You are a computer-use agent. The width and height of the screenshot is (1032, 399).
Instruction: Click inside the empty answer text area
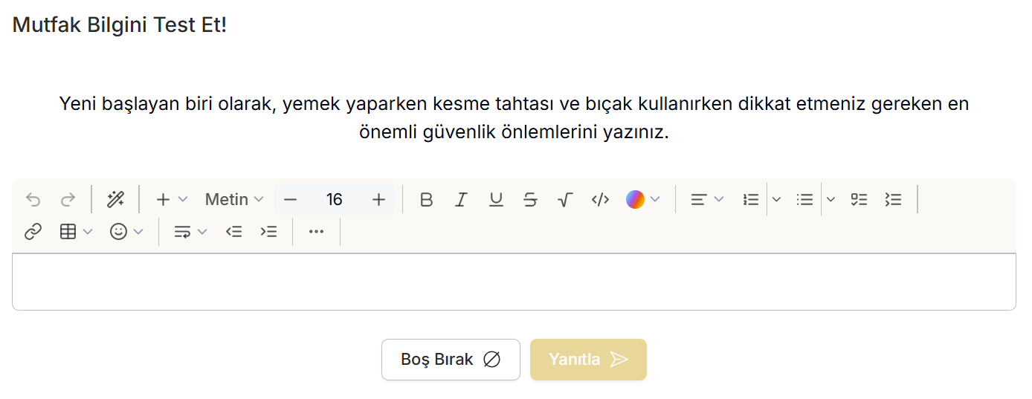(514, 282)
